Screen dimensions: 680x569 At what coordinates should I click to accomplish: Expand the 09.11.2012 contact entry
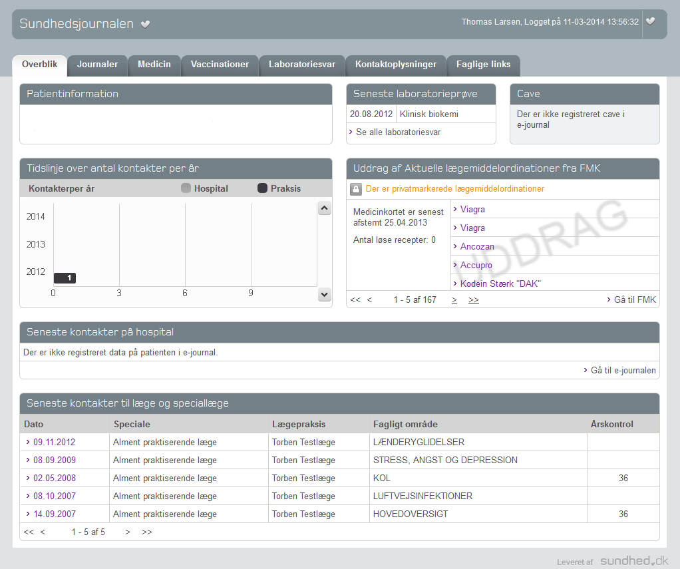[54, 442]
